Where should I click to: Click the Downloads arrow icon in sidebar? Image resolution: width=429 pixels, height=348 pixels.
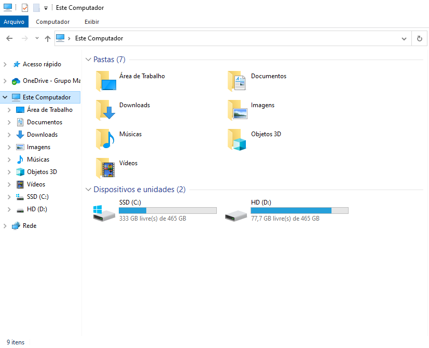click(x=20, y=135)
